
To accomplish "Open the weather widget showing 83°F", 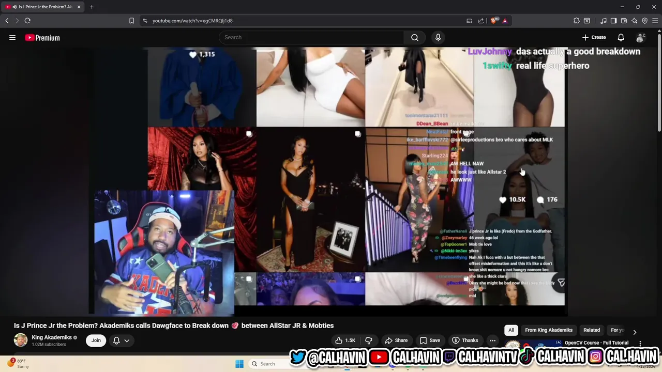I will click(x=18, y=364).
